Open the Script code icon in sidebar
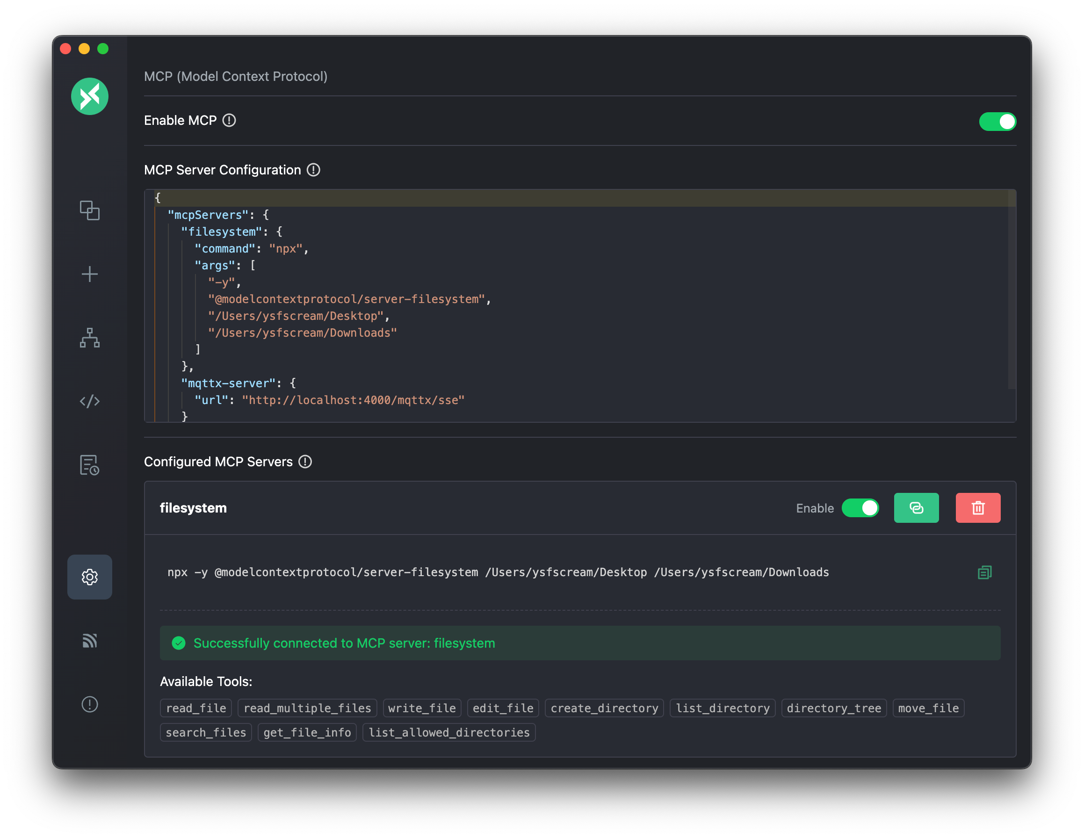The width and height of the screenshot is (1084, 838). coord(90,401)
